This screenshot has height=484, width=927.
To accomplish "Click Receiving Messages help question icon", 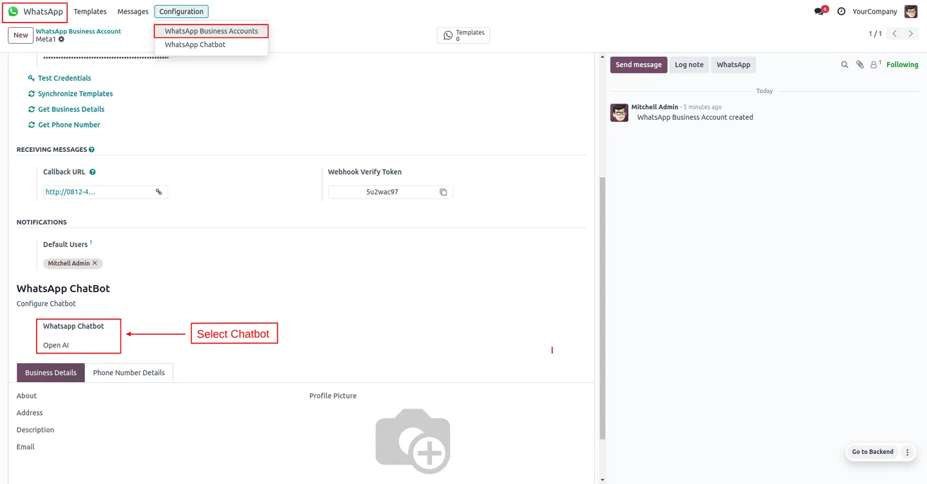I will click(x=91, y=149).
